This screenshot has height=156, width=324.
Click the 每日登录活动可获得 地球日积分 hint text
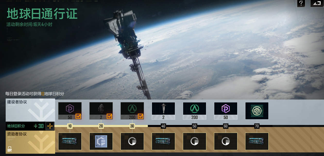pos(35,94)
